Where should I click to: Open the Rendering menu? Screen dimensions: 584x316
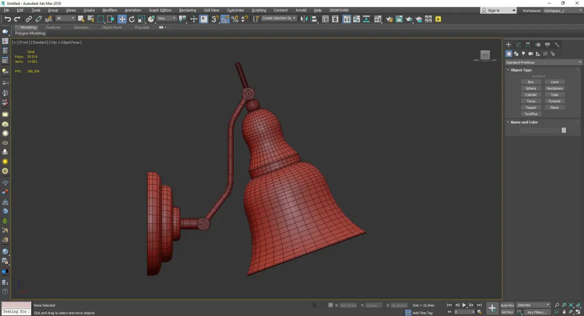187,10
